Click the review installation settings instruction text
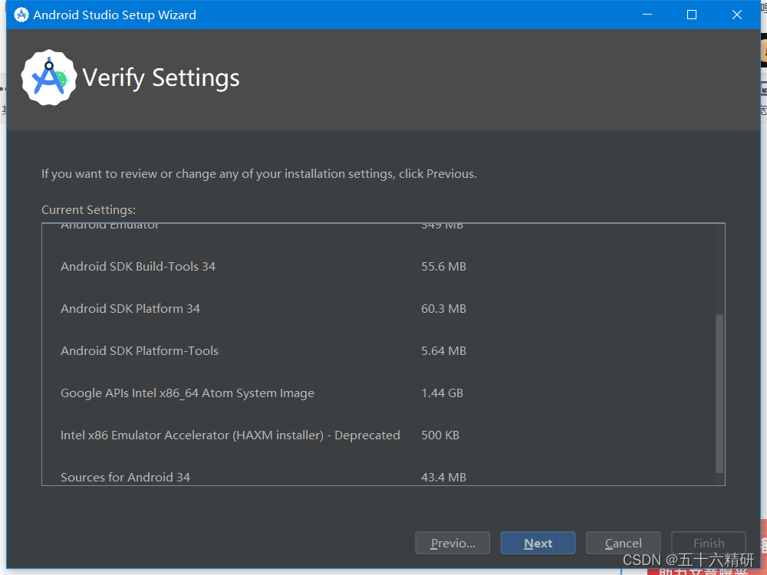The image size is (767, 575). click(x=258, y=174)
